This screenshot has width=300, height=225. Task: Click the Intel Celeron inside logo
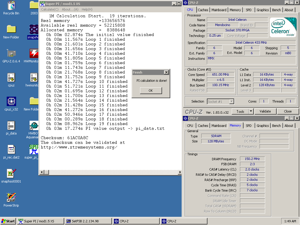pyautogui.click(x=283, y=27)
